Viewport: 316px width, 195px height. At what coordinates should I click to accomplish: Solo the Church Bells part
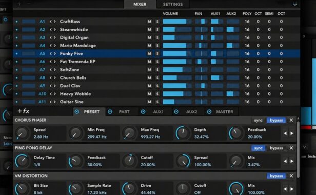[x=157, y=78]
